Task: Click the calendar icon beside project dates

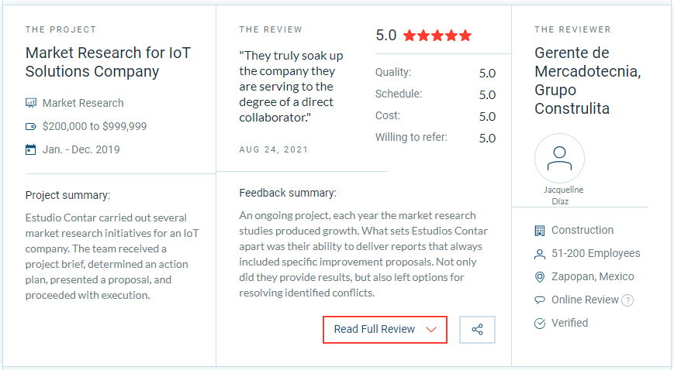Action: (x=31, y=149)
